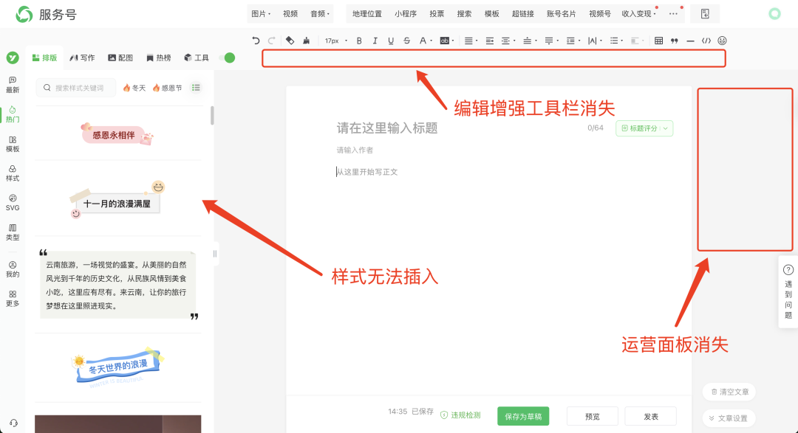
Task: Select the eraser clear-format icon
Action: point(290,41)
